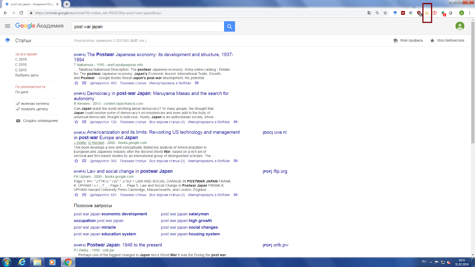Toggle the 'включая патенты' checkbox
The image size is (475, 267).
(x=18, y=104)
